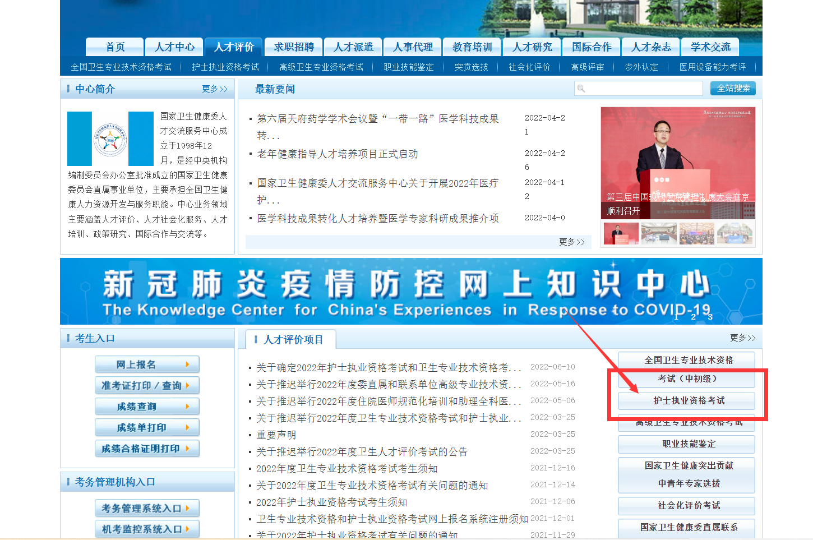Click 更多 link under 最新要闻 list
This screenshot has height=540, width=813.
(572, 242)
